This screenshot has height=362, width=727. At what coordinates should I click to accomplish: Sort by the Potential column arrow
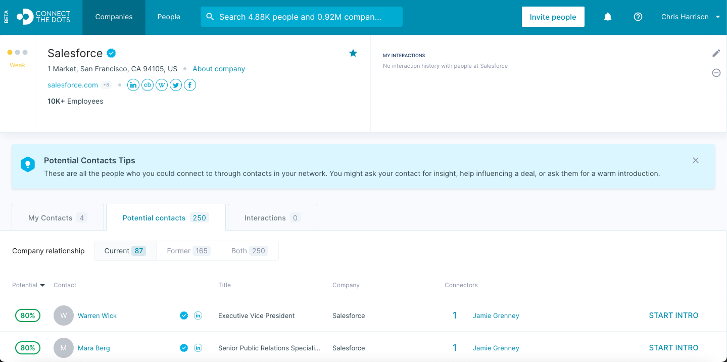point(42,286)
